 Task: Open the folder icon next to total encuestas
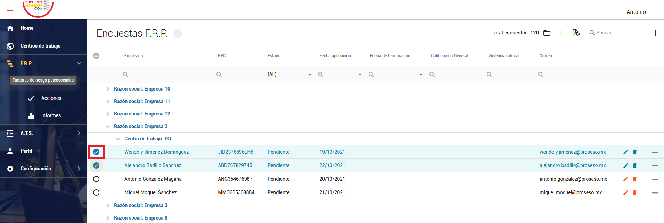(547, 33)
